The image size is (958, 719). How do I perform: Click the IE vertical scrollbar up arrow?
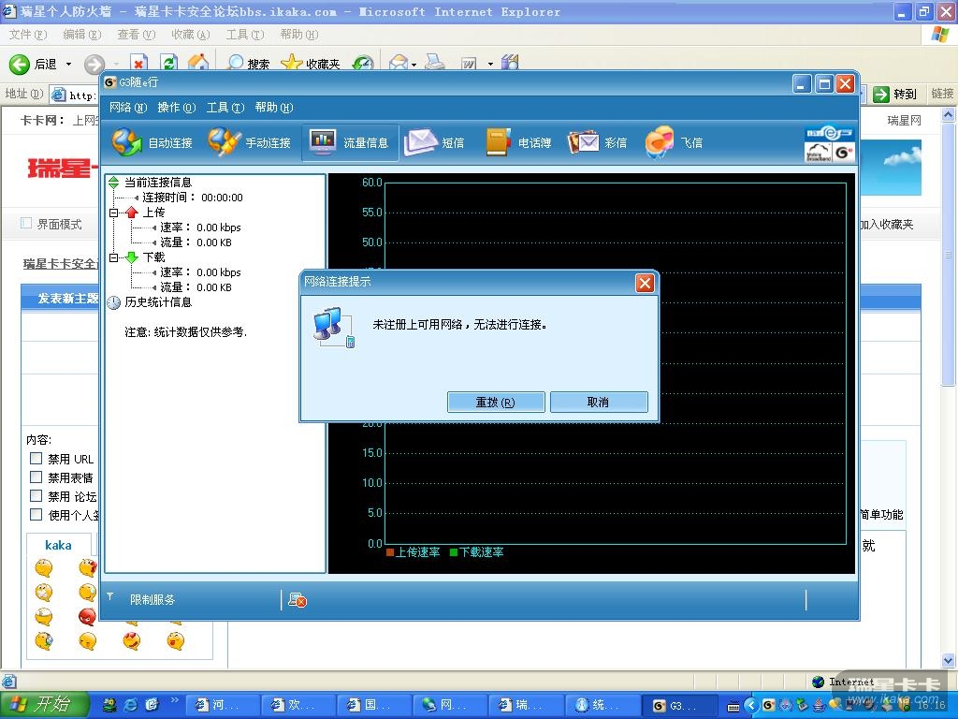(x=949, y=114)
